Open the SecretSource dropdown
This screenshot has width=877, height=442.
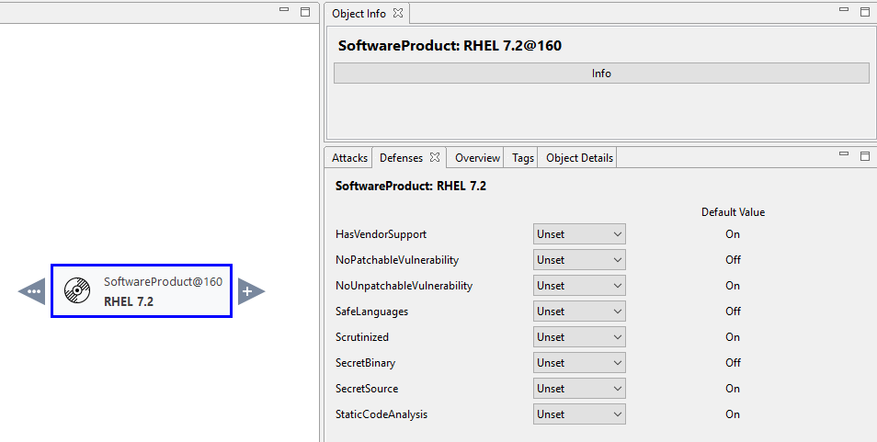(579, 389)
